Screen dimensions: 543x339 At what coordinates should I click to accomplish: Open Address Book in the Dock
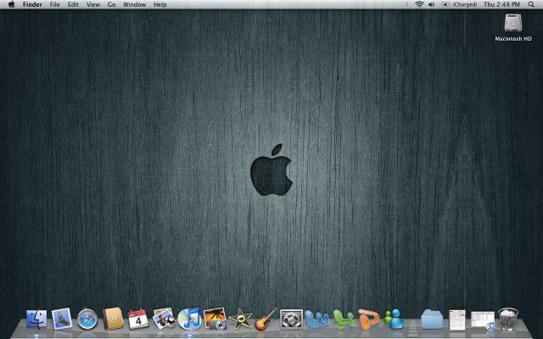[113, 319]
